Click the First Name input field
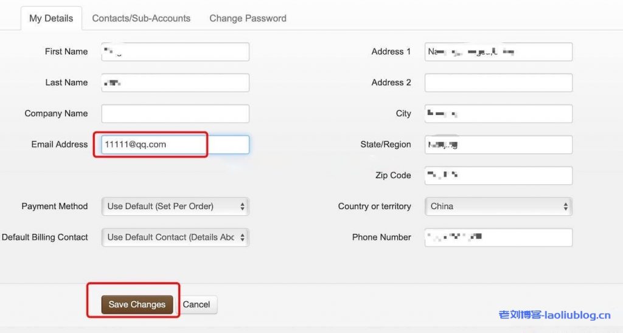 (175, 52)
